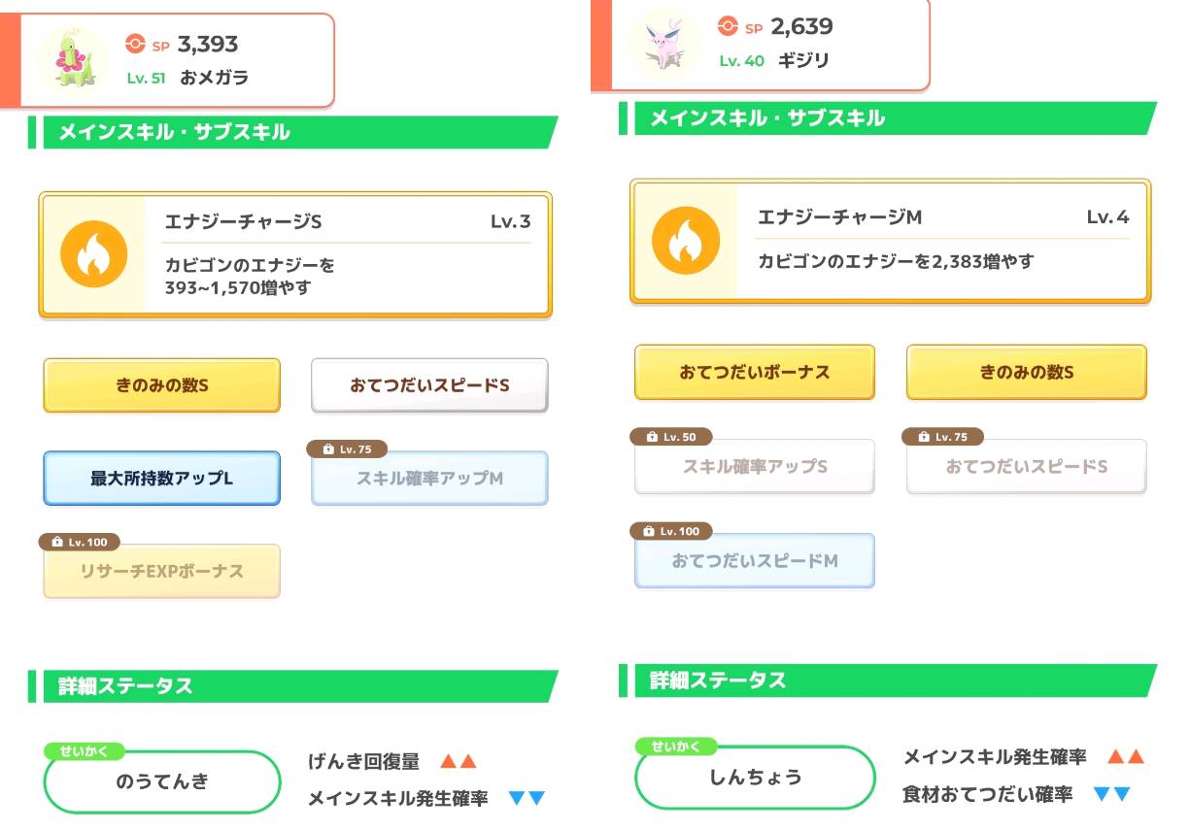Click the blue down arrows beside 食材おてつだい確率
The width and height of the screenshot is (1190, 830).
(x=1112, y=794)
